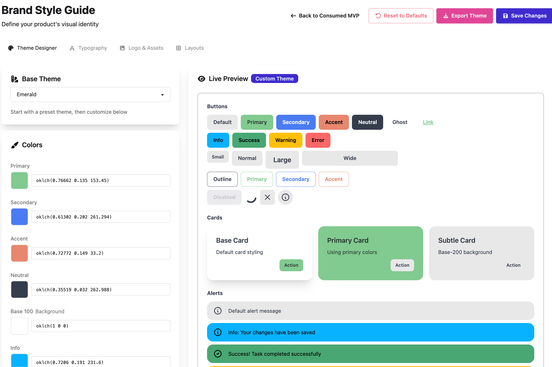This screenshot has height=367, width=552.
Task: Click the Primary oklch color input field
Action: coord(101,180)
